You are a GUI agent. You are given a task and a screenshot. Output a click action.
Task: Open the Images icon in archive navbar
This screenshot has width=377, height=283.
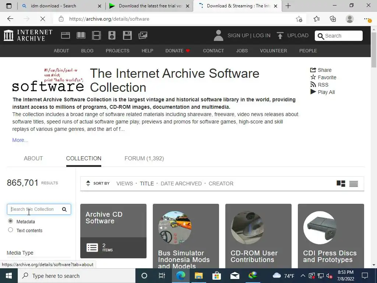point(143,35)
